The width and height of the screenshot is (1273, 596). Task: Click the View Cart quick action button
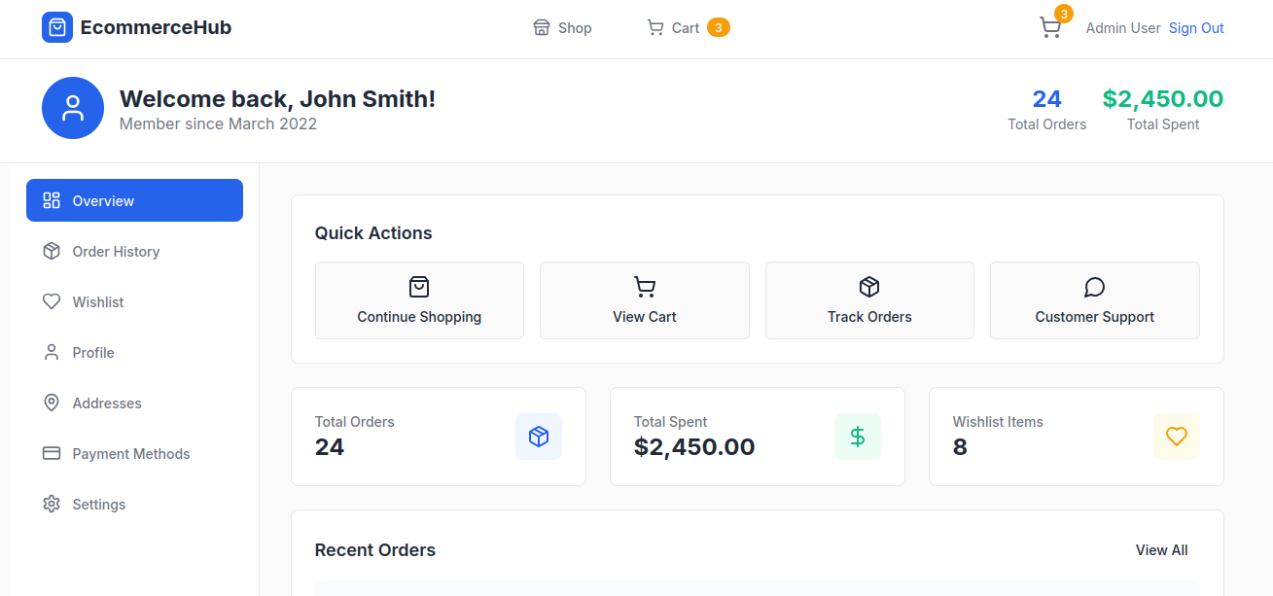(x=645, y=300)
